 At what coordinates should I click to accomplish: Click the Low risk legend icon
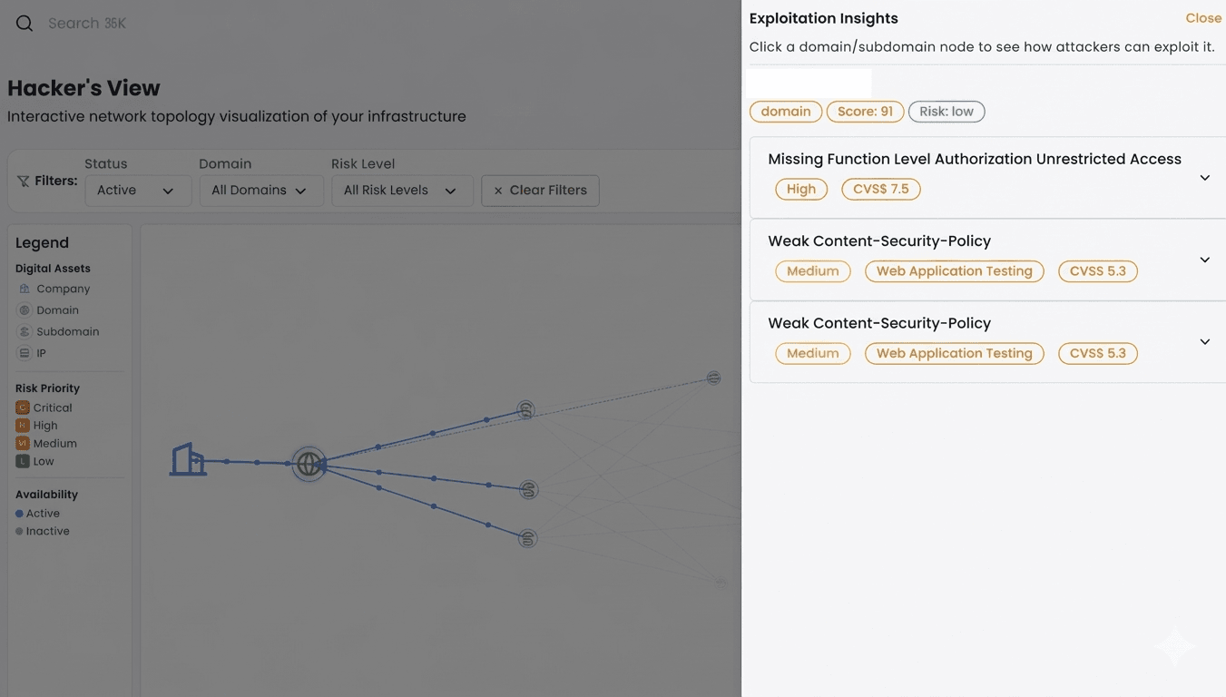23,461
